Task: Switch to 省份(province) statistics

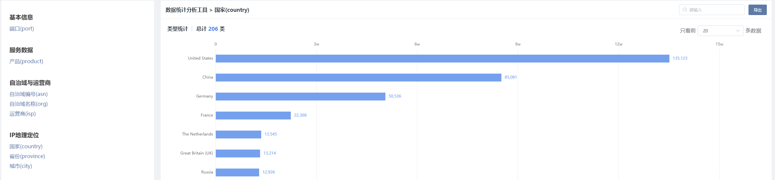Action: pos(27,156)
